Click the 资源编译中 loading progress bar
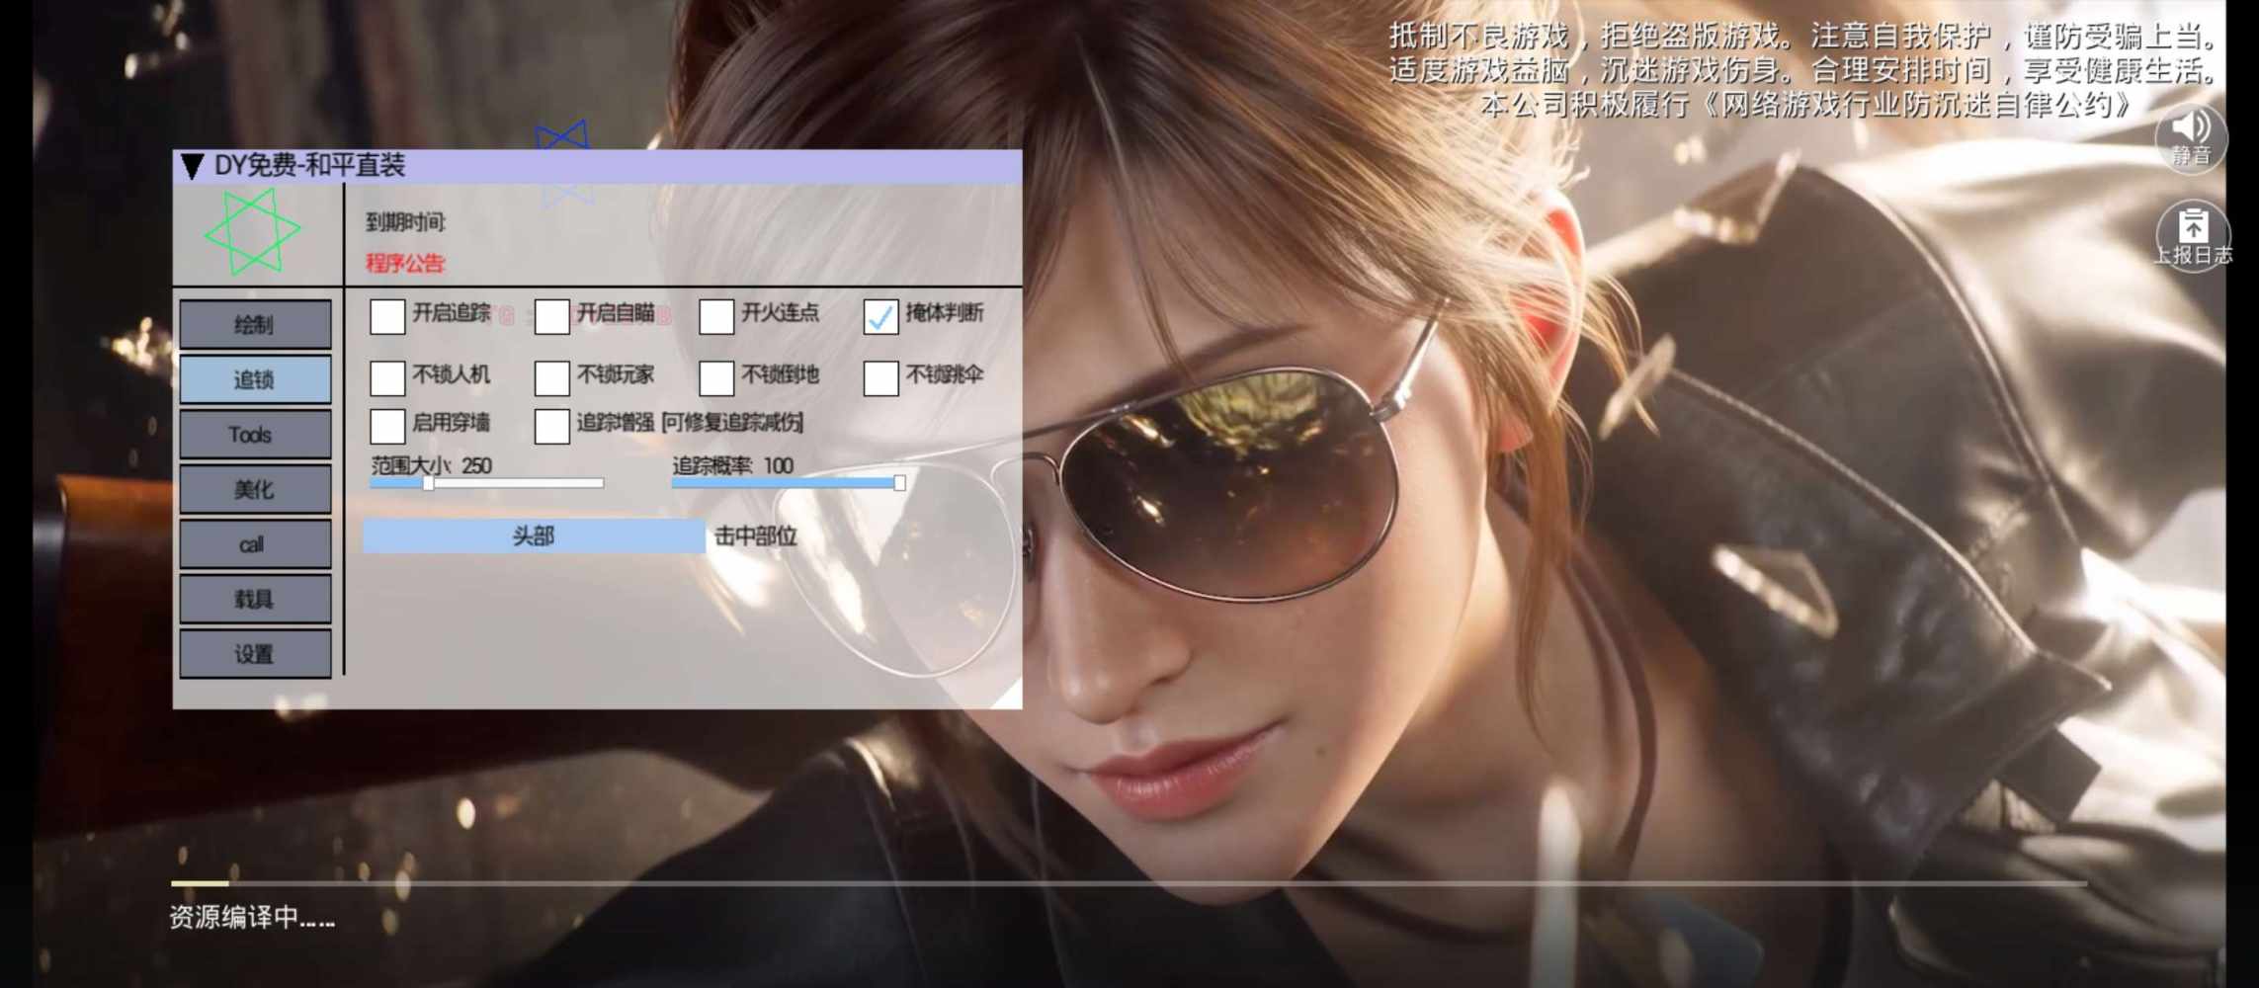Viewport: 2259px width, 988px height. click(1129, 883)
